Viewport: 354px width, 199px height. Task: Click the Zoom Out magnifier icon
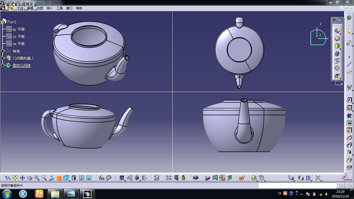pyautogui.click(x=44, y=178)
